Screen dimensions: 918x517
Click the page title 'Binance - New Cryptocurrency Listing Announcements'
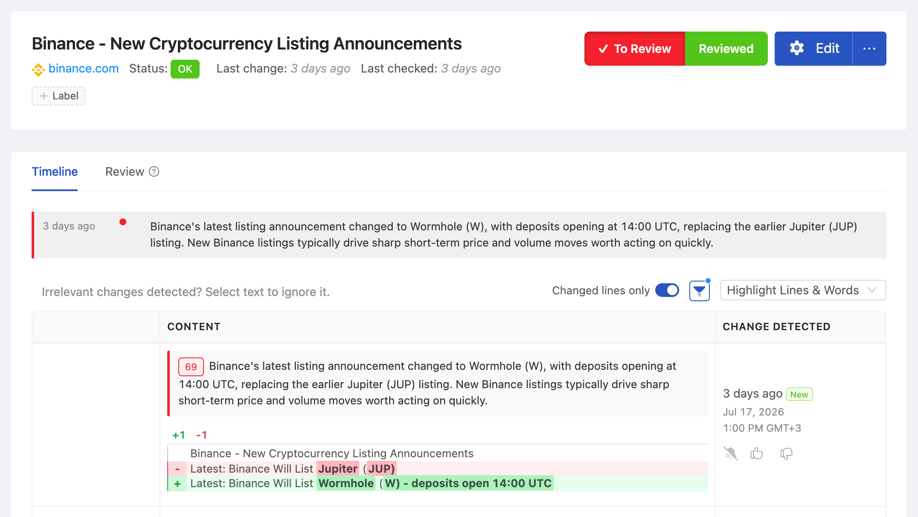[x=247, y=44]
